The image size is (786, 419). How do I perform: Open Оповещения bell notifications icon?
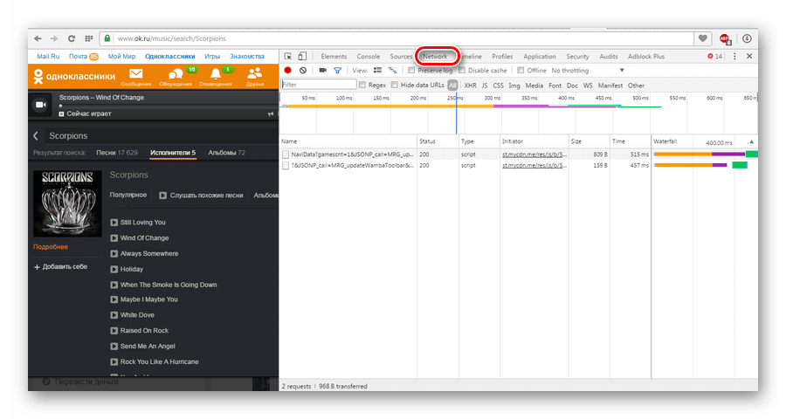[x=216, y=77]
